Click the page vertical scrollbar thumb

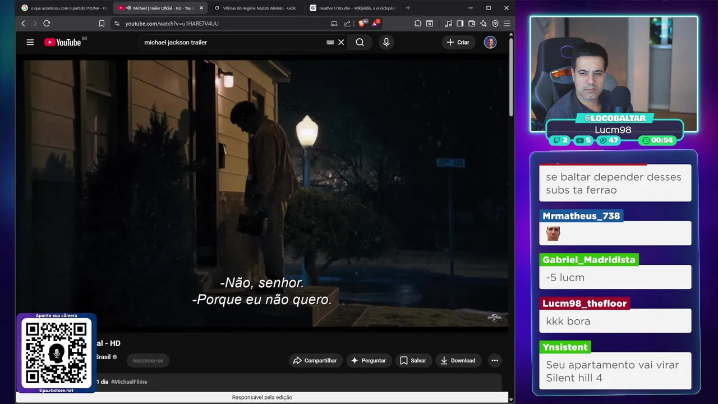[511, 77]
